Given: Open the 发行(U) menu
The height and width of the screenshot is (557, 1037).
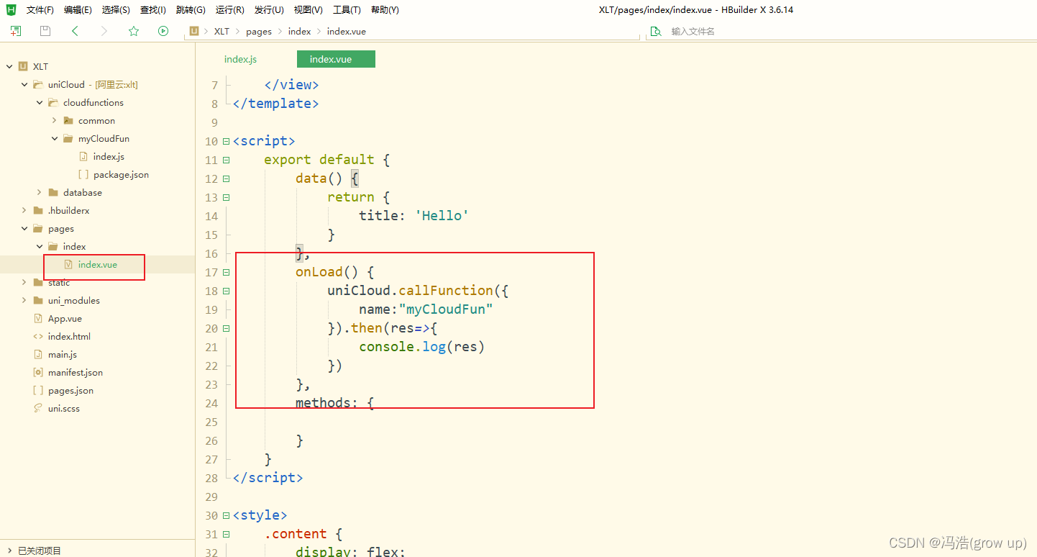Looking at the screenshot, I should 269,10.
